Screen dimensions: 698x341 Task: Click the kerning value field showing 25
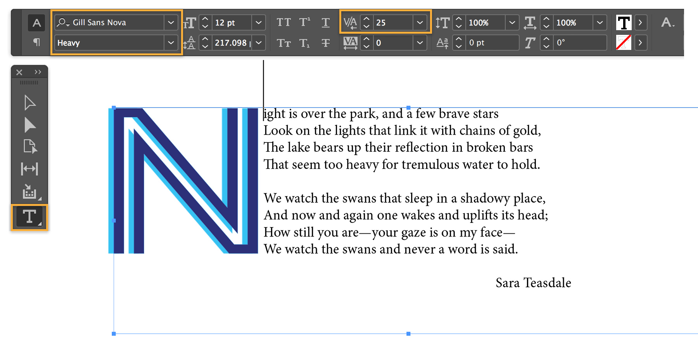click(393, 22)
